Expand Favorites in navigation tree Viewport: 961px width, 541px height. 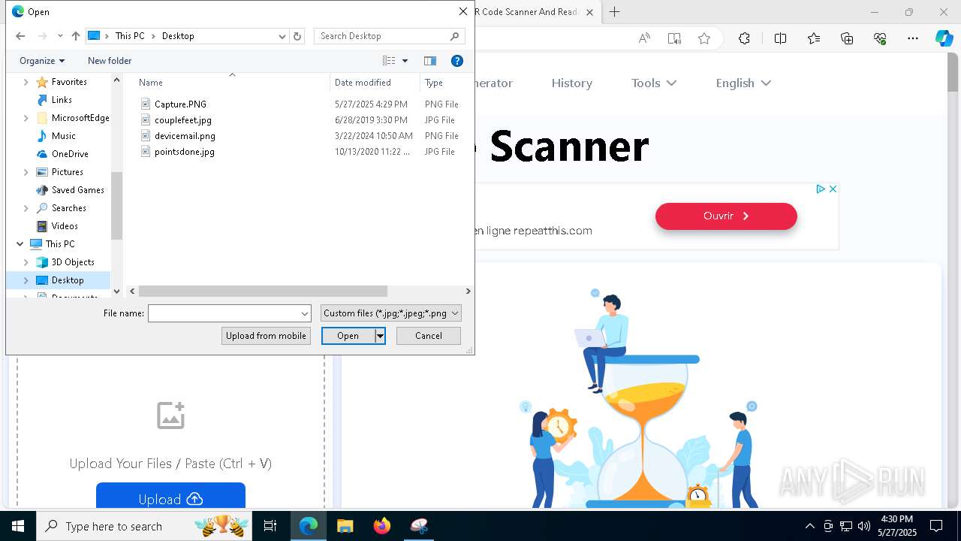tap(26, 82)
